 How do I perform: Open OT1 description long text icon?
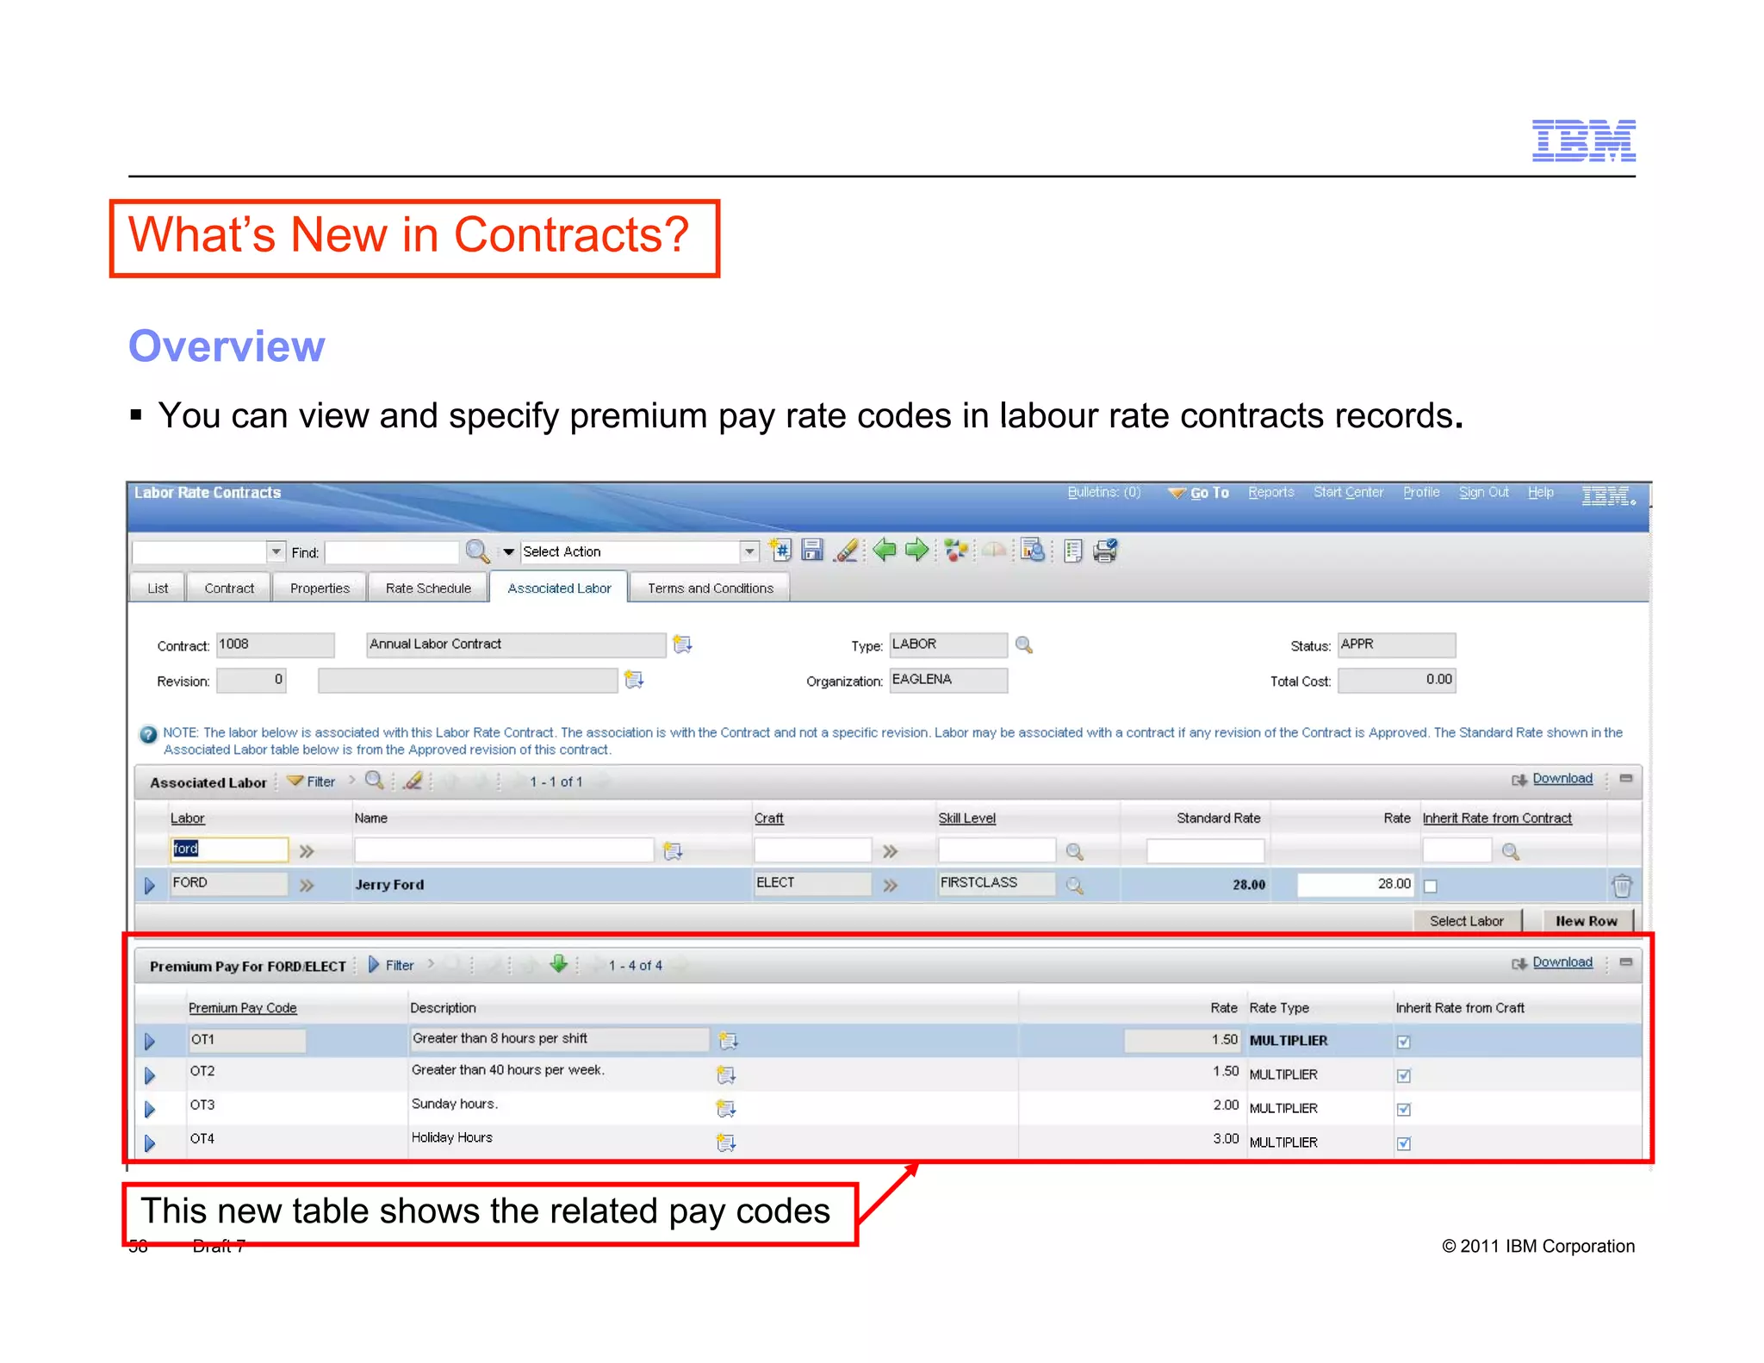[x=729, y=1041]
